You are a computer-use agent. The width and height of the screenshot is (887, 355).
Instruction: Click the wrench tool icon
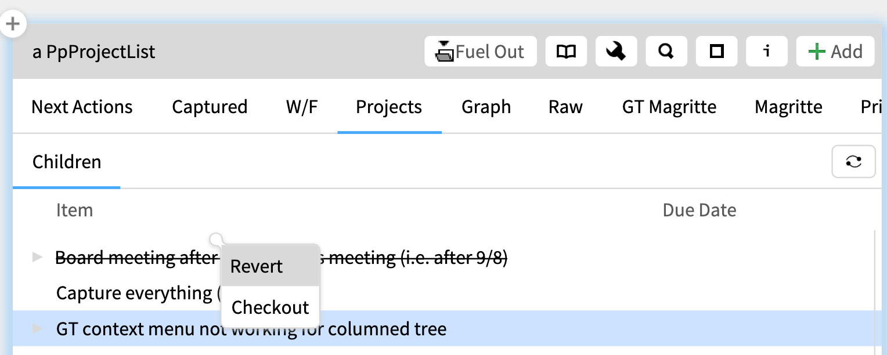point(616,52)
